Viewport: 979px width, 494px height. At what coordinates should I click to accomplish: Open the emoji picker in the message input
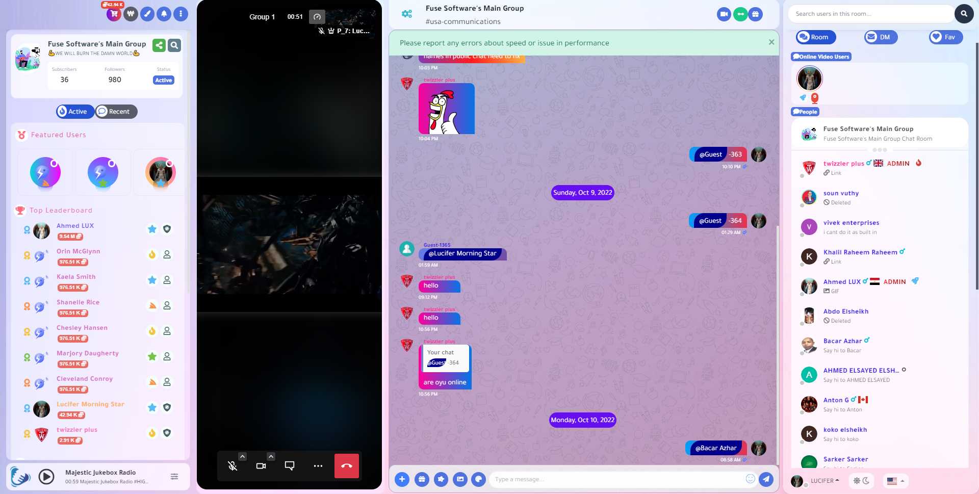pos(750,479)
